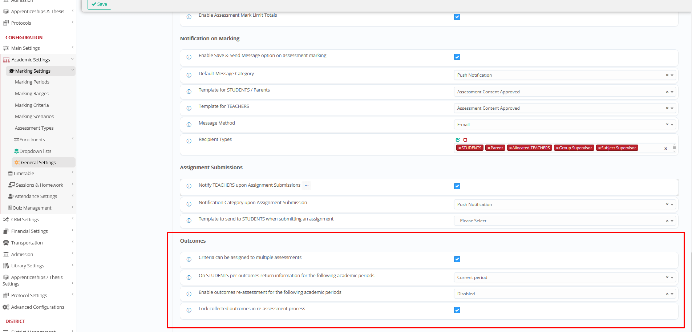The width and height of the screenshot is (692, 332).
Task: Select Assessment Types in sidebar menu
Action: (x=34, y=128)
